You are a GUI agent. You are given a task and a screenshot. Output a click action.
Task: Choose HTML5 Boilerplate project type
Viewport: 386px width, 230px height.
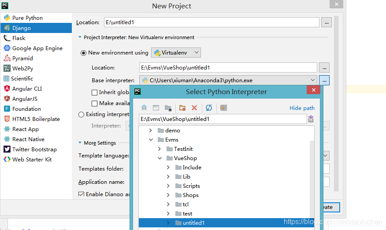tap(36, 119)
